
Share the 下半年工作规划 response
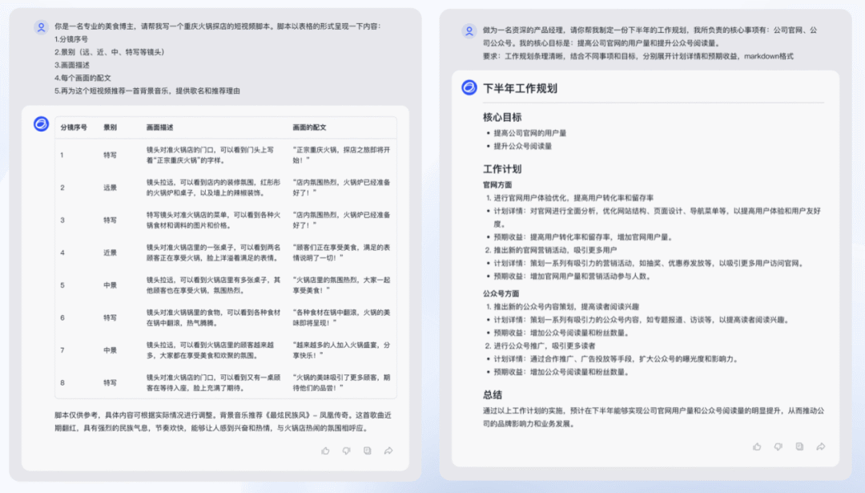coord(820,447)
